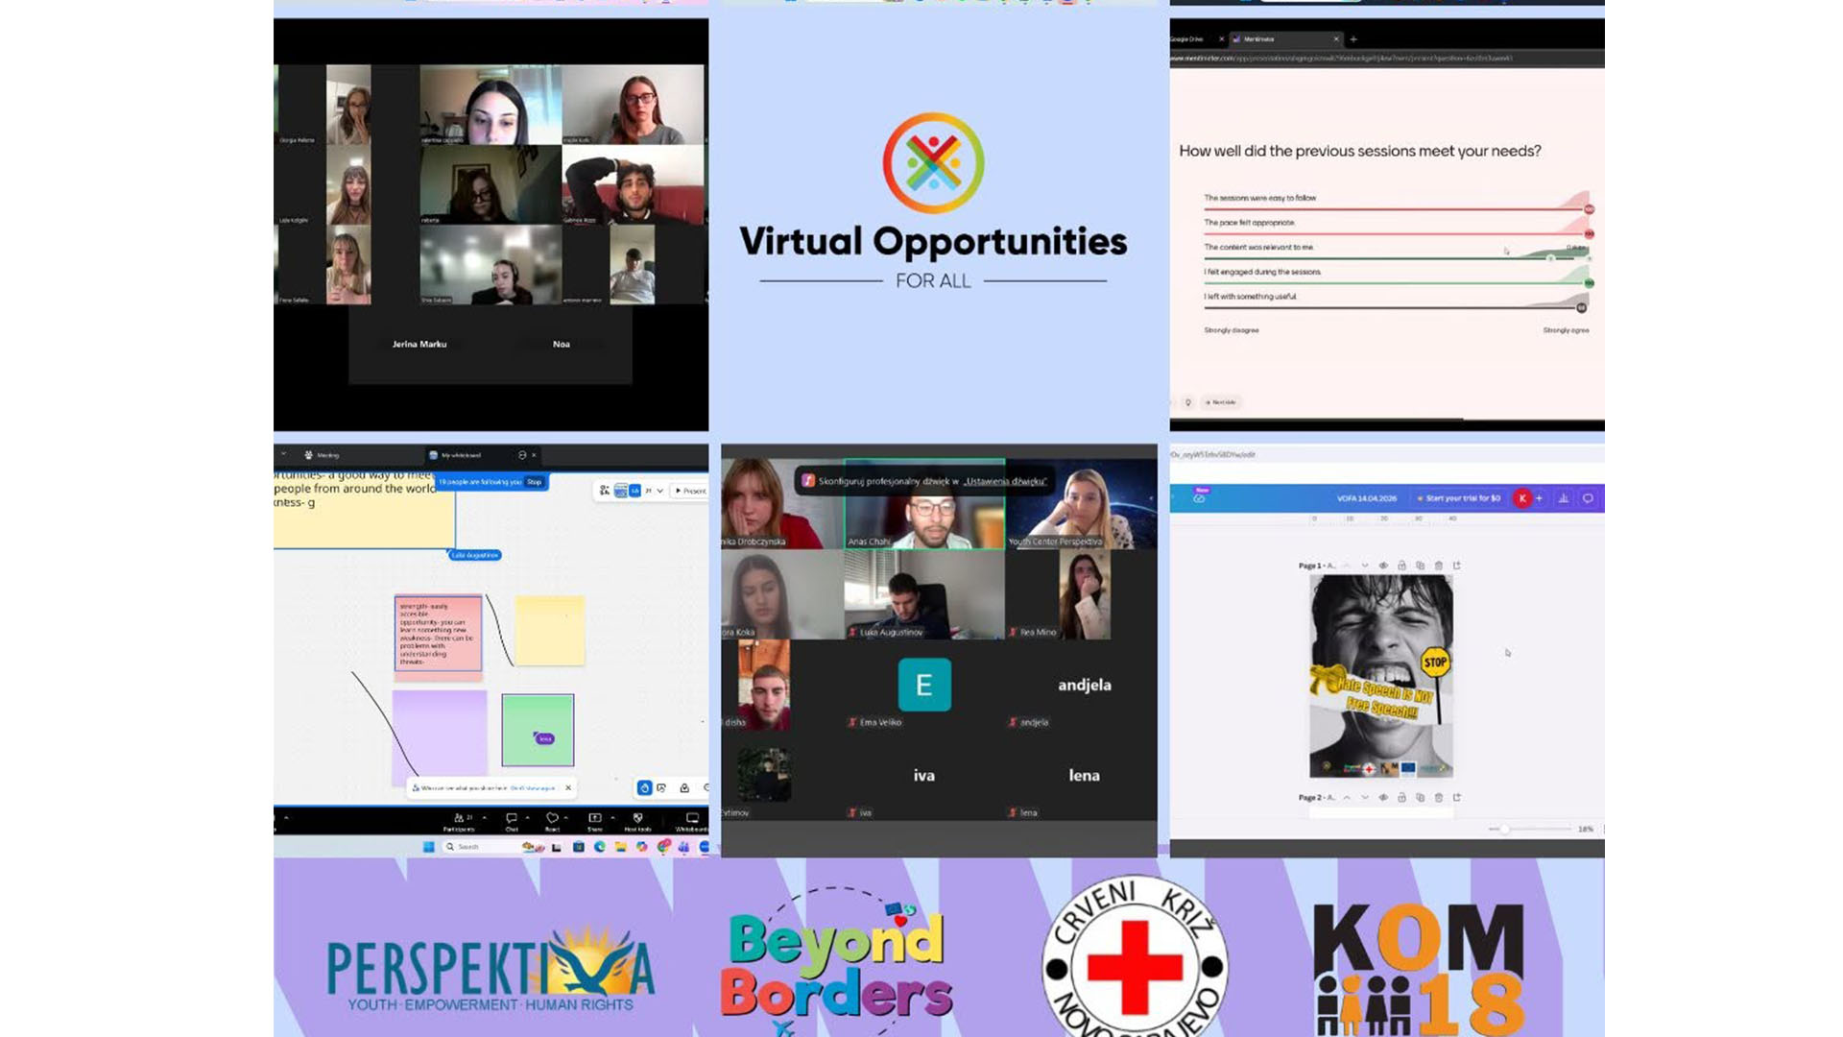Move Page 1 down with the chevron
This screenshot has height=1037, width=1843.
(1365, 566)
